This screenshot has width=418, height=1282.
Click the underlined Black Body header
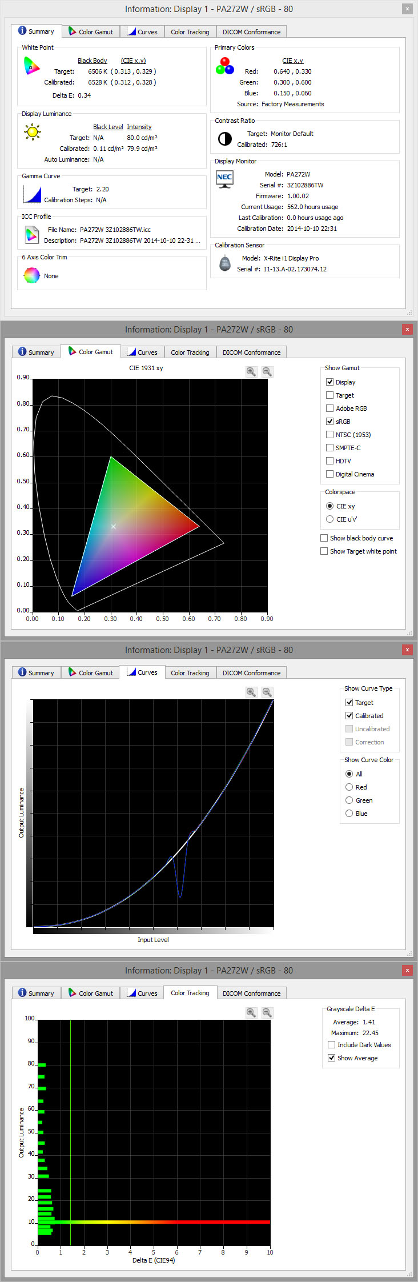92,61
